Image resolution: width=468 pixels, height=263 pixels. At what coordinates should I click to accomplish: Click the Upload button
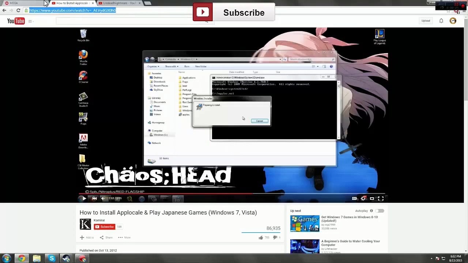426,21
